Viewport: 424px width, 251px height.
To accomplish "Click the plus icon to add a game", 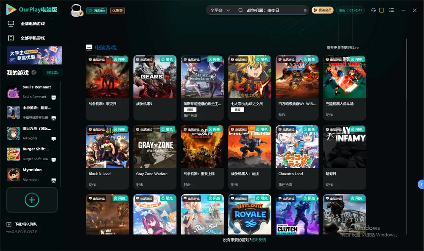I will pyautogui.click(x=32, y=200).
